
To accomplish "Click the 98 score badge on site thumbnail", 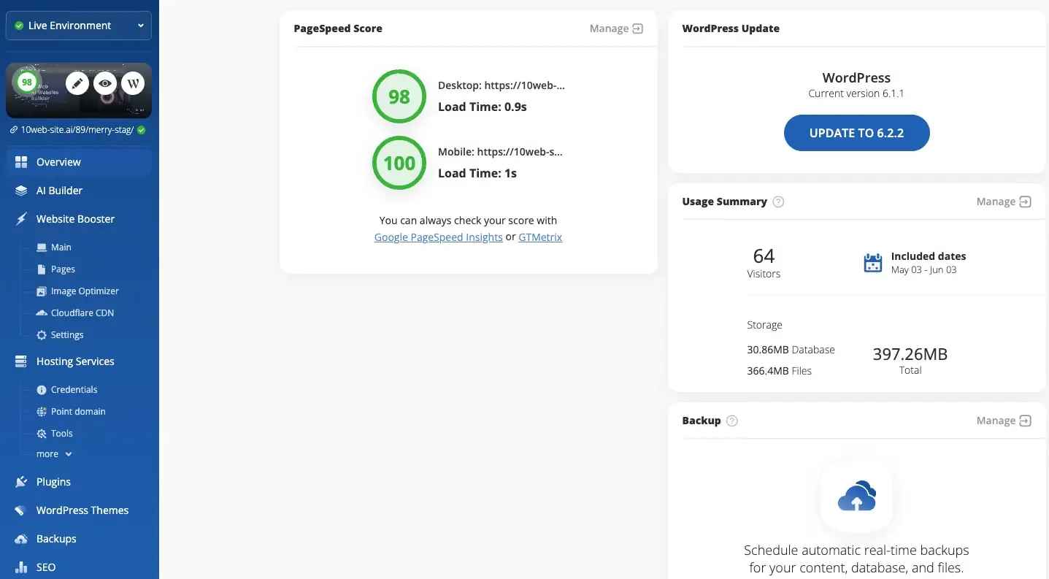I will (27, 83).
